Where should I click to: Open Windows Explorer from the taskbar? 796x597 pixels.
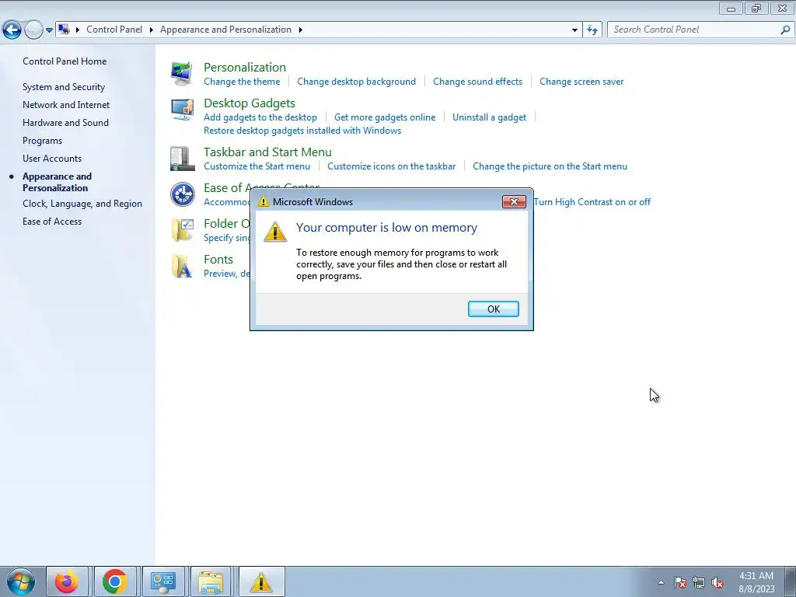[x=211, y=581]
